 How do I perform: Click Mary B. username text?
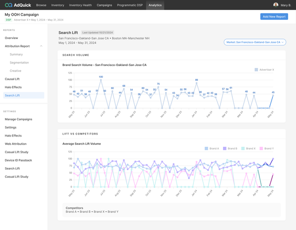286,5
